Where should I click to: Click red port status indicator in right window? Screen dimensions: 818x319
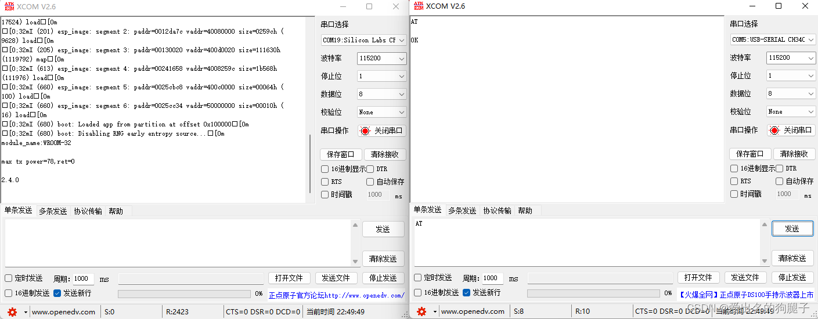774,130
